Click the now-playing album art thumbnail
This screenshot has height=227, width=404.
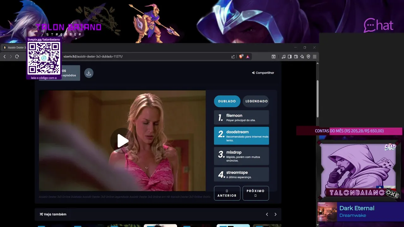coord(327,212)
